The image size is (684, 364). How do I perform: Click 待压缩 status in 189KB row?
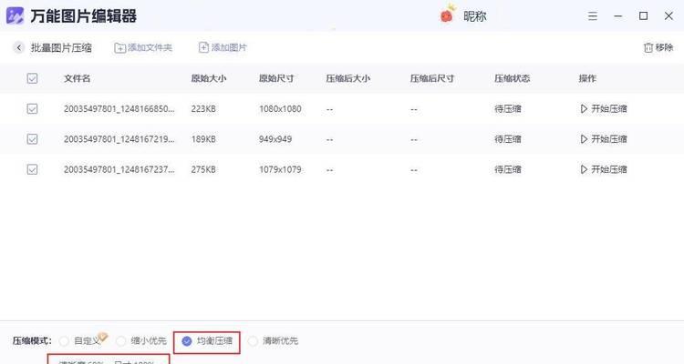508,139
